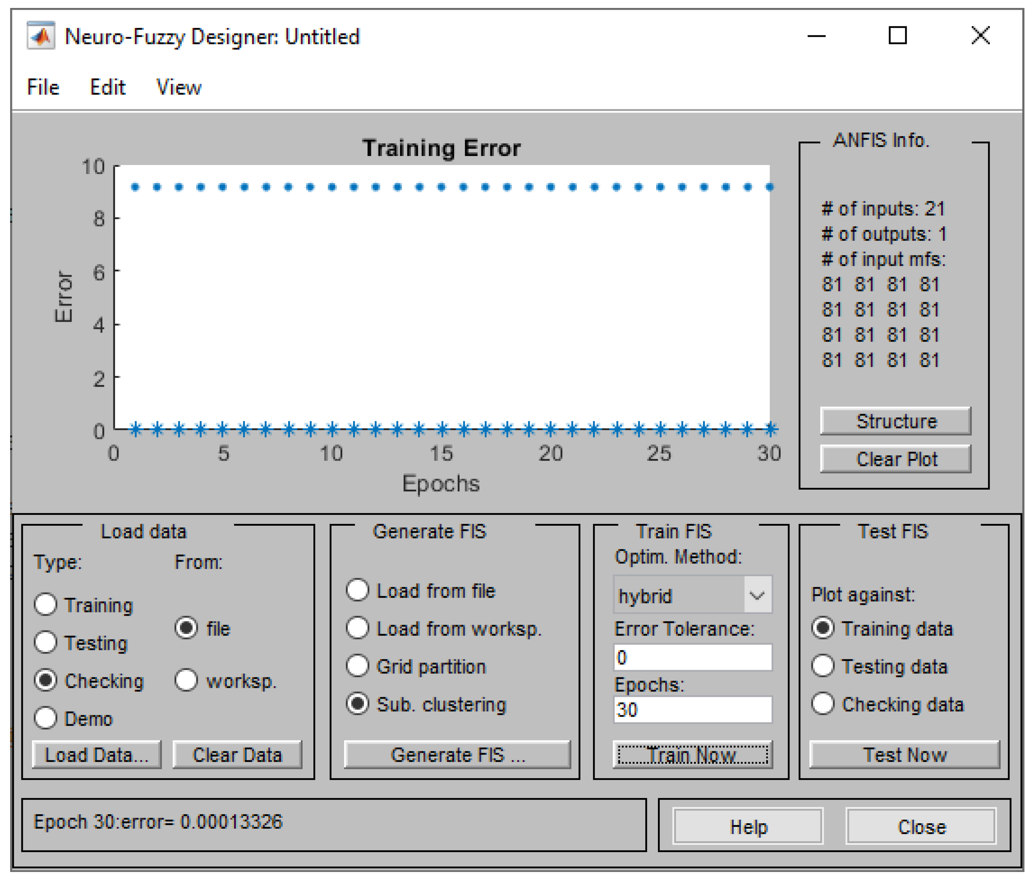Image resolution: width=1036 pixels, height=885 pixels.
Task: Select the Training data type radio button
Action: pyautogui.click(x=46, y=604)
